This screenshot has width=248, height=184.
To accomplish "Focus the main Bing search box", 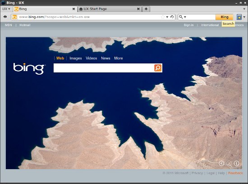I will point(104,68).
